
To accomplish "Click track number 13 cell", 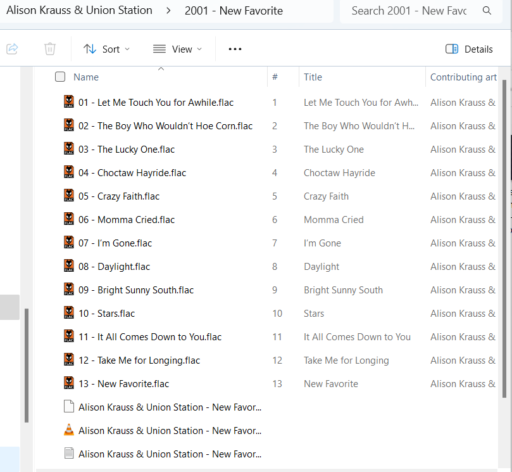I will click(x=277, y=384).
